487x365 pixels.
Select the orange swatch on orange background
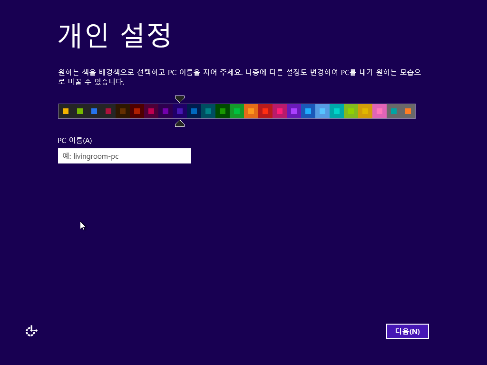pyautogui.click(x=251, y=111)
